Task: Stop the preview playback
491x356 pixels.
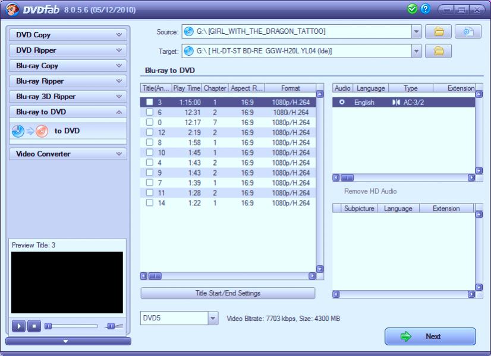Action: [34, 326]
